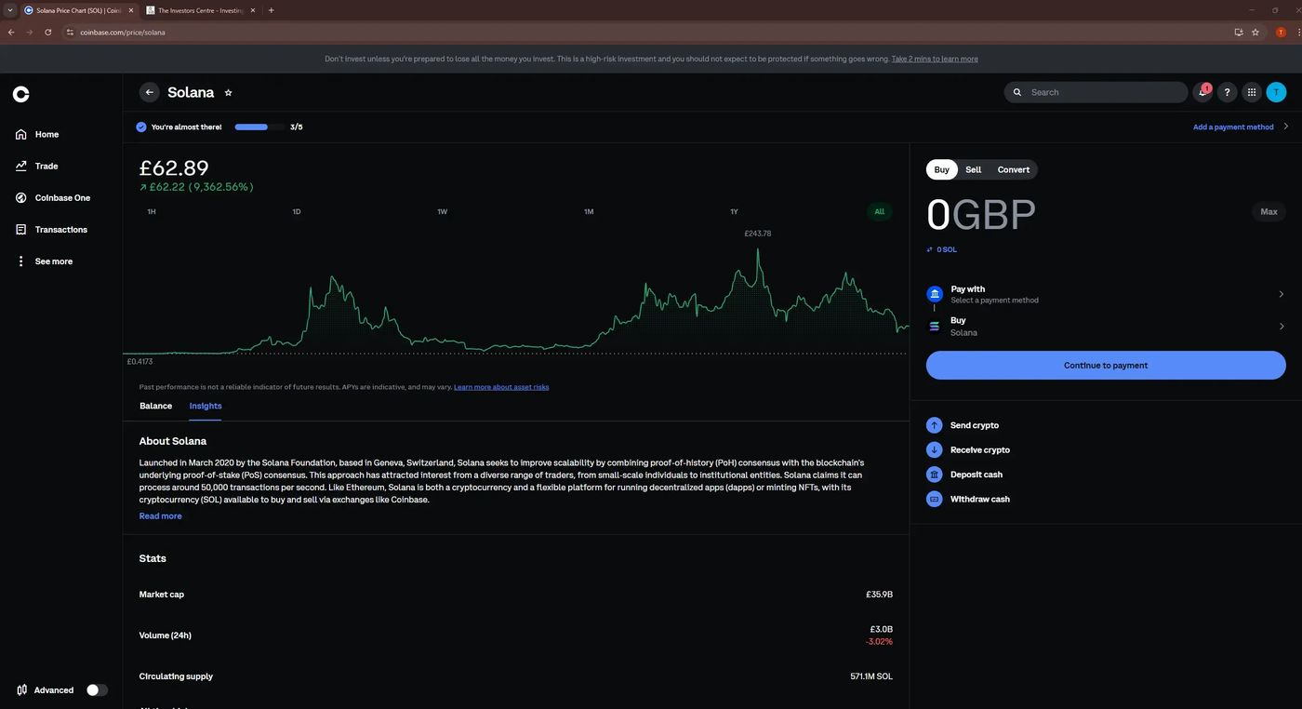The width and height of the screenshot is (1302, 709).
Task: Expand the Add a payment method chevron
Action: click(1286, 127)
